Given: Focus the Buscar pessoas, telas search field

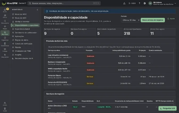Looking at the screenshot, I should tap(64, 3).
